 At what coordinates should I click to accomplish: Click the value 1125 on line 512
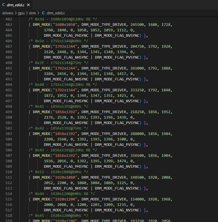point(122,183)
